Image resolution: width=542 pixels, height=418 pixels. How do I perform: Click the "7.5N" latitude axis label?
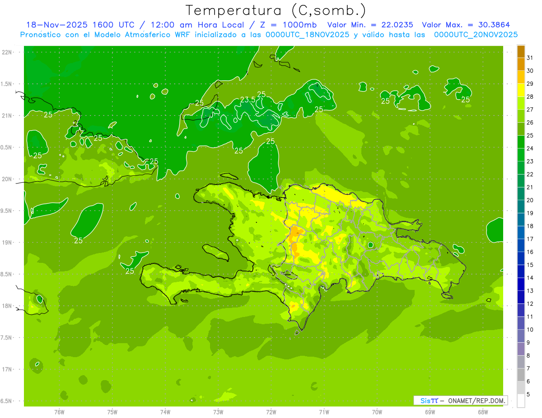[x=7, y=337]
